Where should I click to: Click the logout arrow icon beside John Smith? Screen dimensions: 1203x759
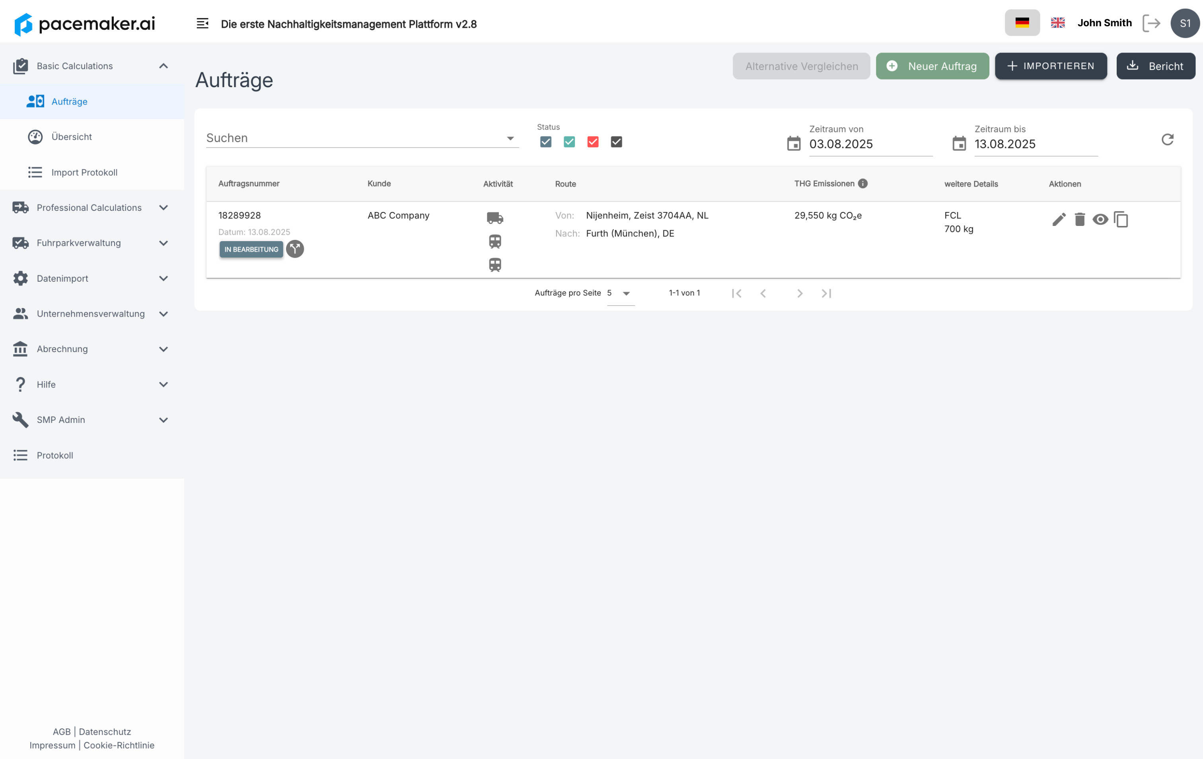(x=1151, y=23)
